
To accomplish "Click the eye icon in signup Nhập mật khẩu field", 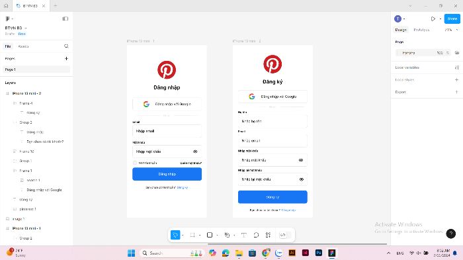I will pyautogui.click(x=301, y=160).
